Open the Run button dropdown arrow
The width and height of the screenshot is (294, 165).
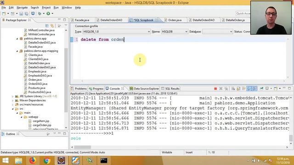(52, 13)
